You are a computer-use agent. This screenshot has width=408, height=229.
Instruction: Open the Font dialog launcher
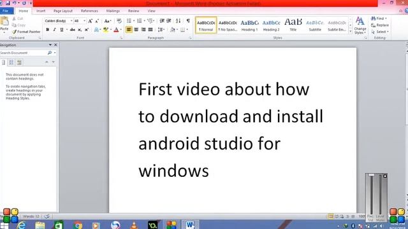121,38
